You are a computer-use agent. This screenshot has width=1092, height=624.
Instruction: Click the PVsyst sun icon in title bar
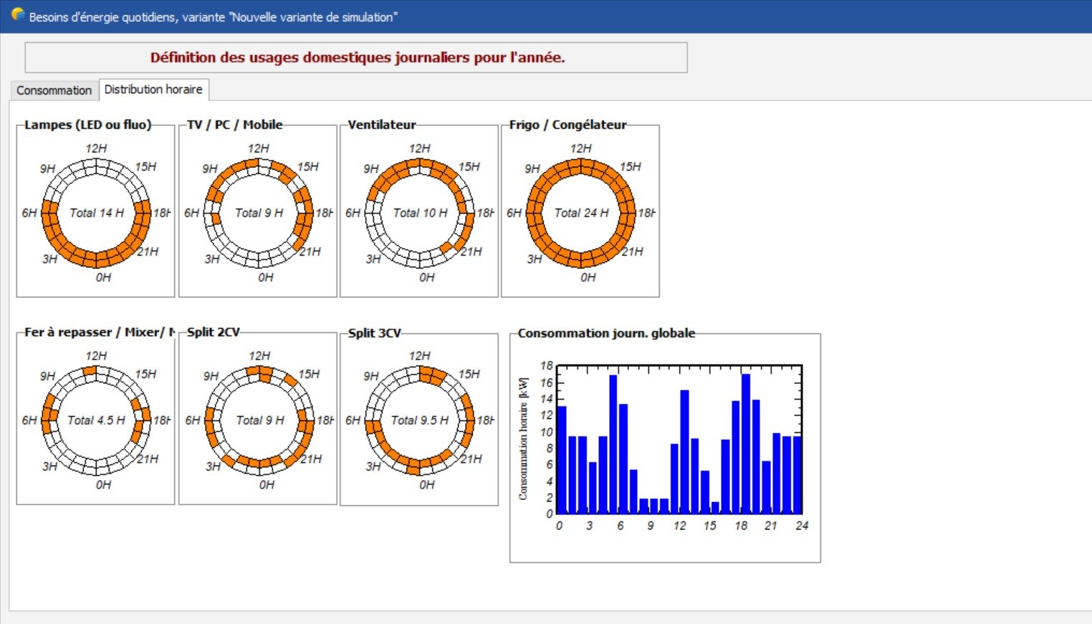pos(17,15)
